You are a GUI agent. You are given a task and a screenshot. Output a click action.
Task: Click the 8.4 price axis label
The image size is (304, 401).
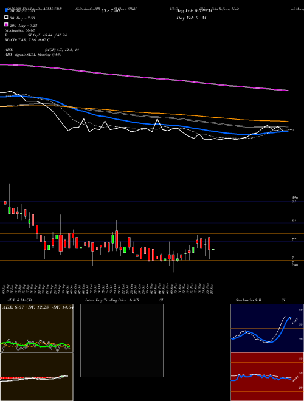click(294, 221)
